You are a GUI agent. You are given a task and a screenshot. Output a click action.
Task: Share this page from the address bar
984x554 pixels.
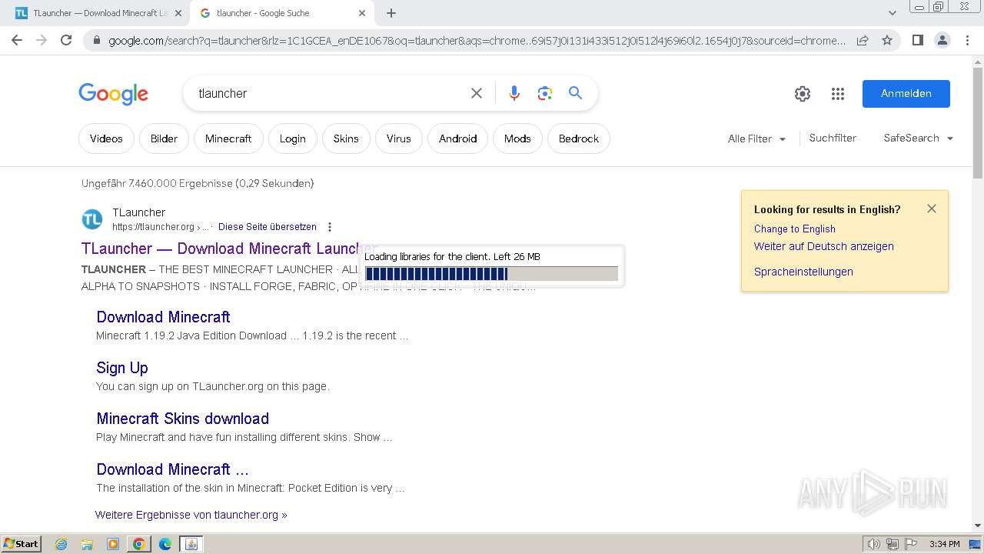tap(863, 40)
